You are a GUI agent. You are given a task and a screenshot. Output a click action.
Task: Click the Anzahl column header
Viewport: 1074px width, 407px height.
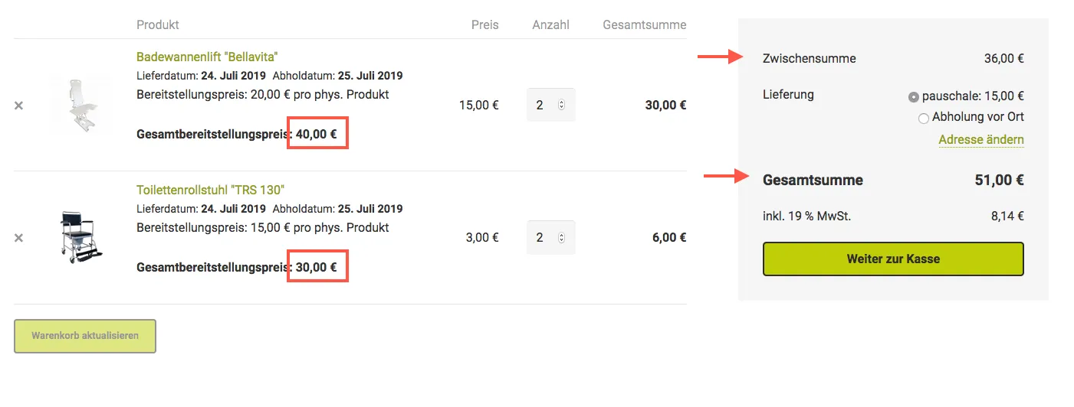click(x=550, y=24)
